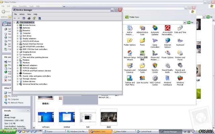
Task: Click Go button in Control Panel address bar
Action: [190, 22]
